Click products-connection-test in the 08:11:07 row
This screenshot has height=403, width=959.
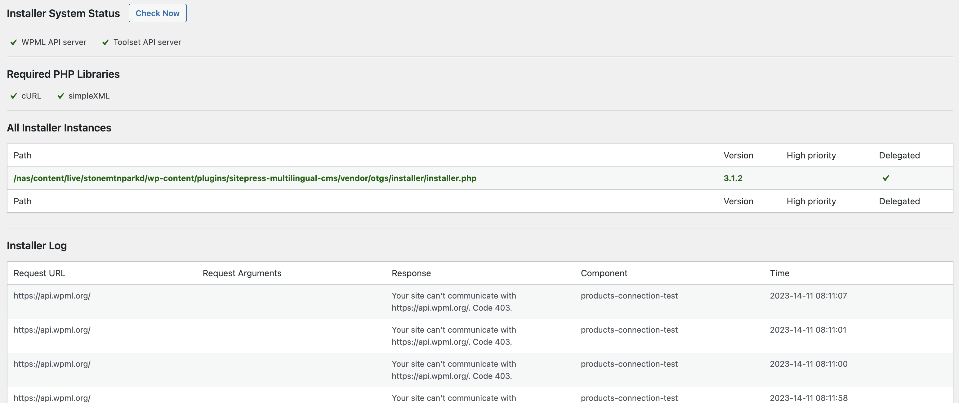629,296
